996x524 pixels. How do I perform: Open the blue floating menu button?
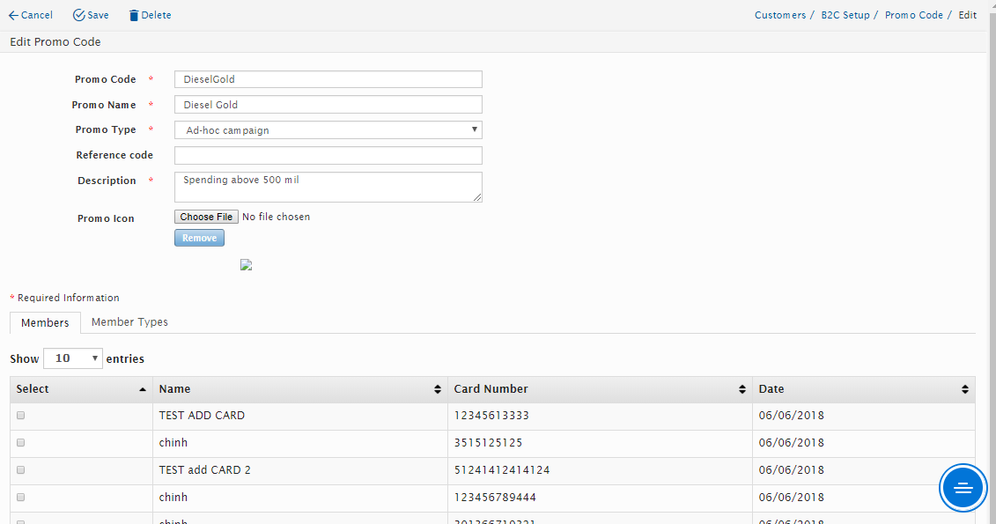pos(963,488)
